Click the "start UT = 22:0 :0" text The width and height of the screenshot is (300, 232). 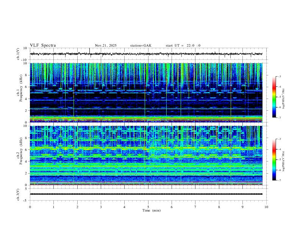pyautogui.click(x=183, y=45)
